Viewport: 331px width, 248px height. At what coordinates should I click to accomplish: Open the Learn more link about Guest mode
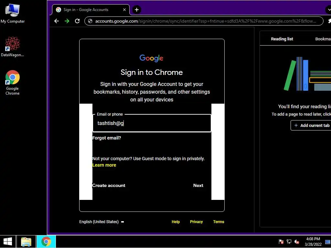tap(104, 165)
